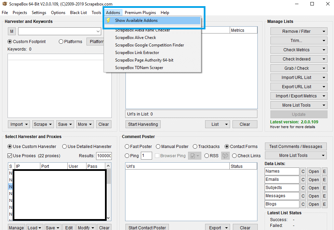The width and height of the screenshot is (334, 230).
Task: Launch ScrapeBox Link Extractor addon
Action: [x=152, y=53]
